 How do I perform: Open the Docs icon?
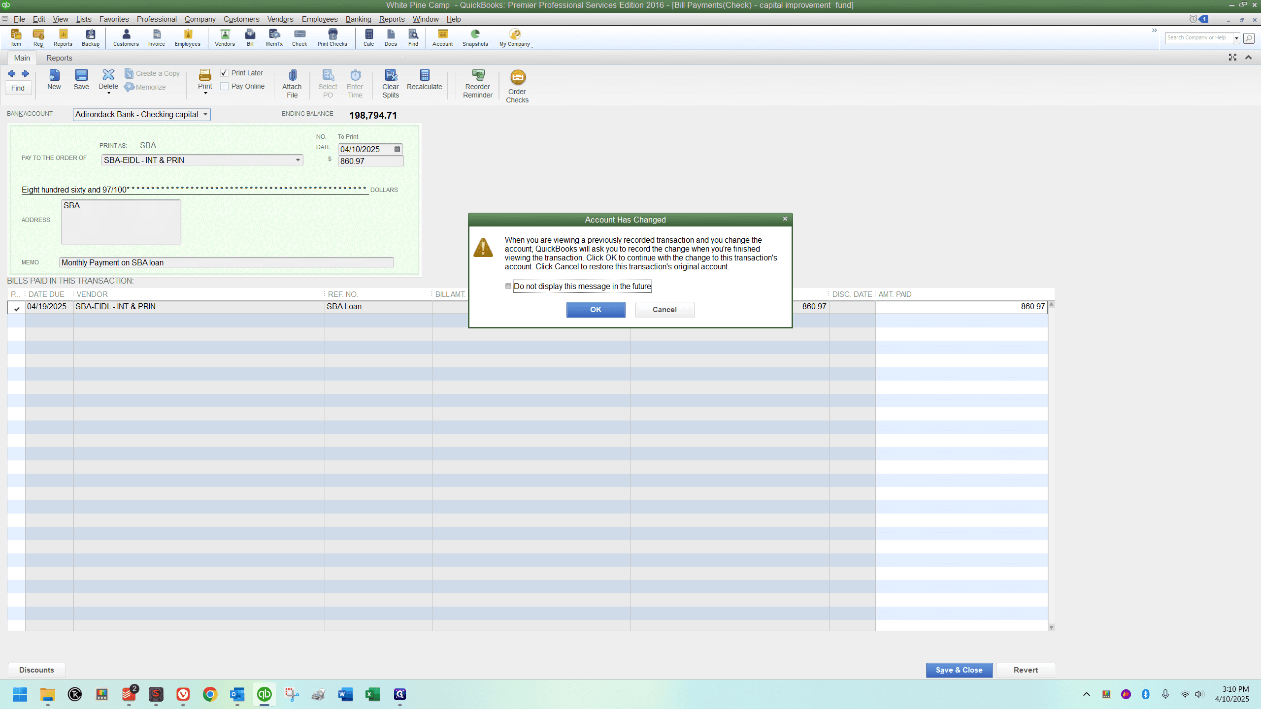(391, 37)
